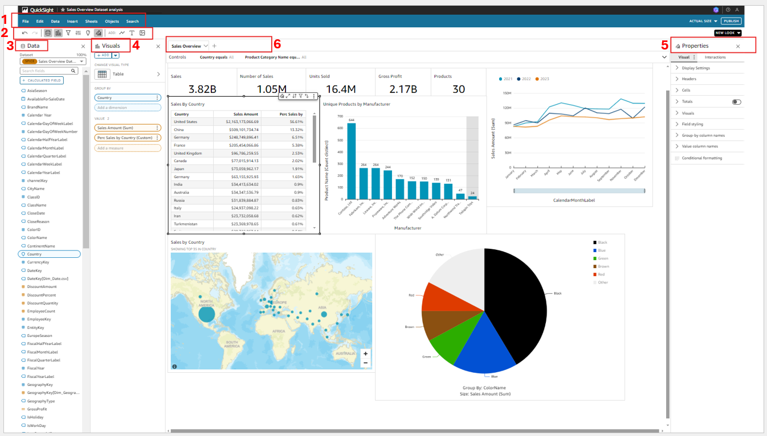Toggle the 2023 series in line chart legend

coord(542,79)
